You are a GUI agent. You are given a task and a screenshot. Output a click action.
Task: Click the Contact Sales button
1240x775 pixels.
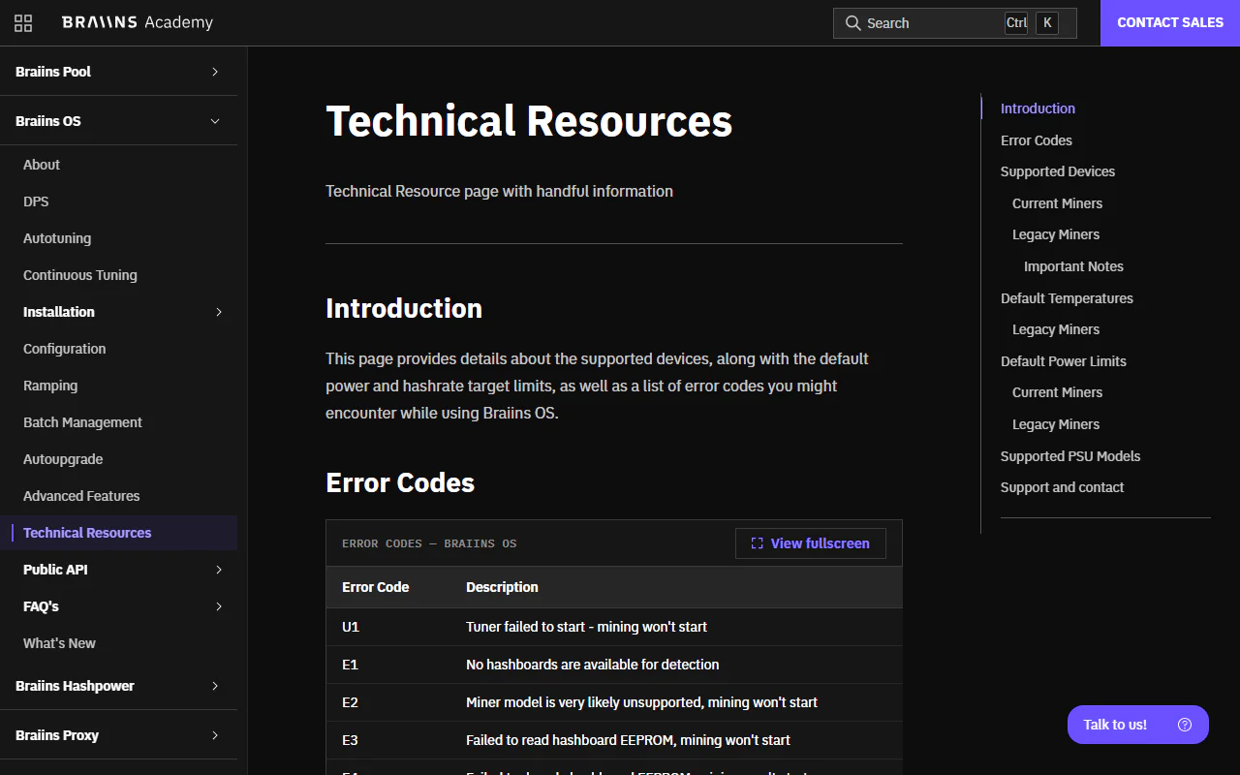tap(1170, 23)
